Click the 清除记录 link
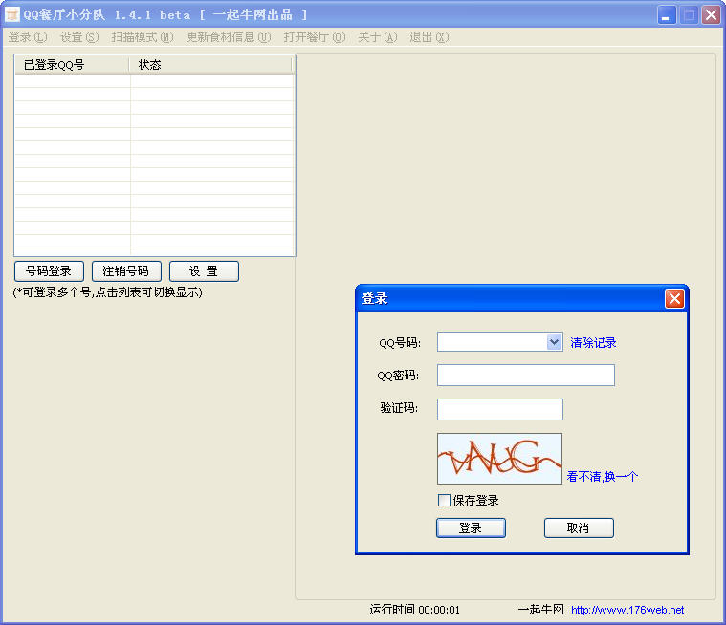Viewport: 726px width, 625px height. point(593,343)
